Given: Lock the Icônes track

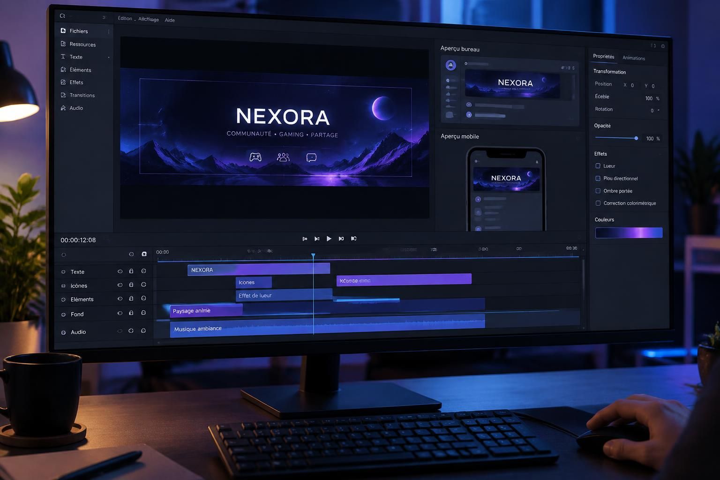Looking at the screenshot, I should click(x=131, y=285).
